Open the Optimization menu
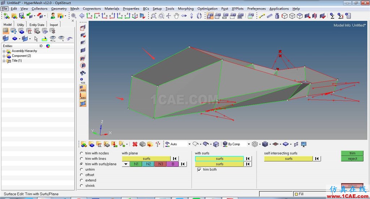The height and width of the screenshot is (199, 370). pos(207,9)
